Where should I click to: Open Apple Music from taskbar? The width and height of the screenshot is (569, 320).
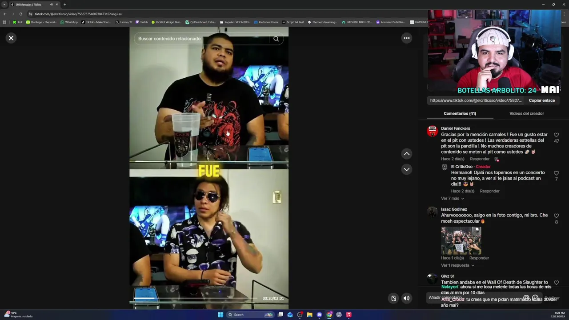[349, 315]
